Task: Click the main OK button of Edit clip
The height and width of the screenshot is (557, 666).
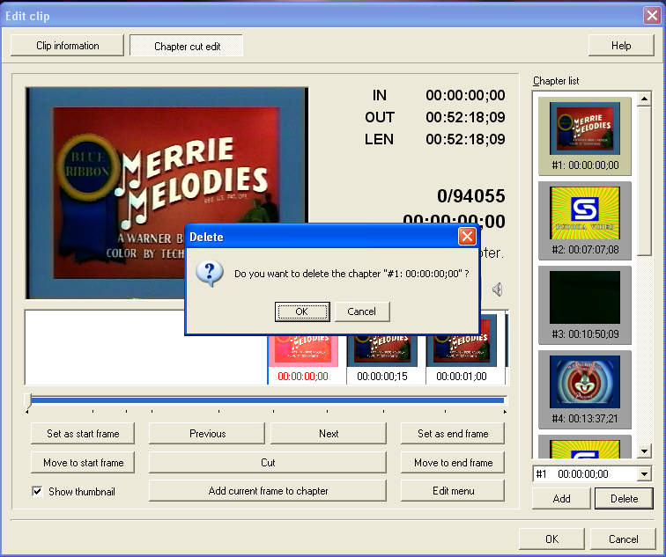Action: coord(551,539)
